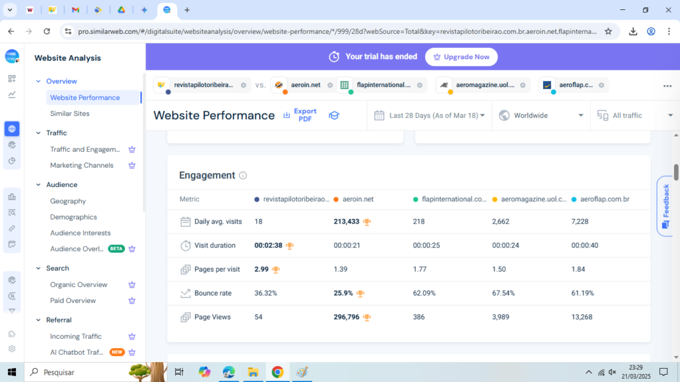Open the Last 28 Days date dropdown
This screenshot has width=680, height=382.
pos(430,115)
